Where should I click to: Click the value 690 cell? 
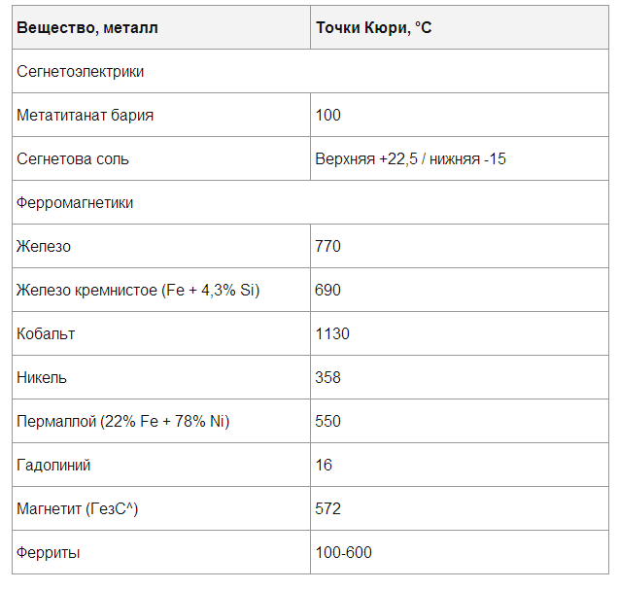(x=328, y=291)
